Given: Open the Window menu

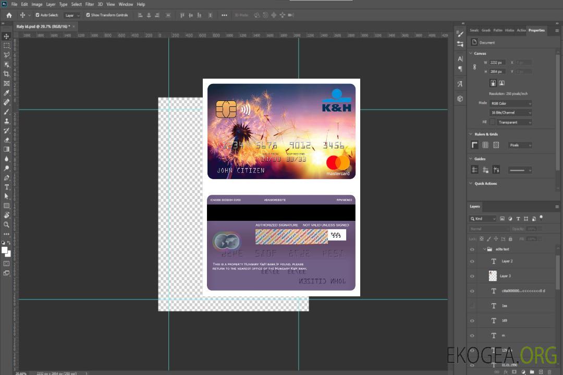Looking at the screenshot, I should [x=126, y=4].
